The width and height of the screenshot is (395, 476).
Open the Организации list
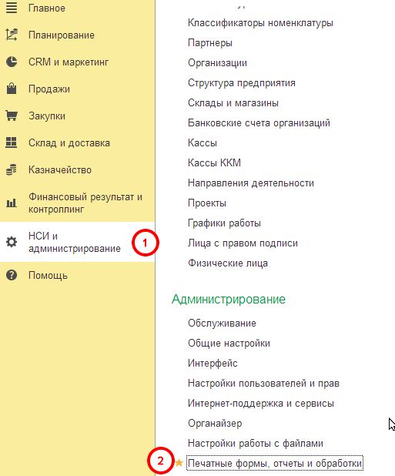point(217,63)
